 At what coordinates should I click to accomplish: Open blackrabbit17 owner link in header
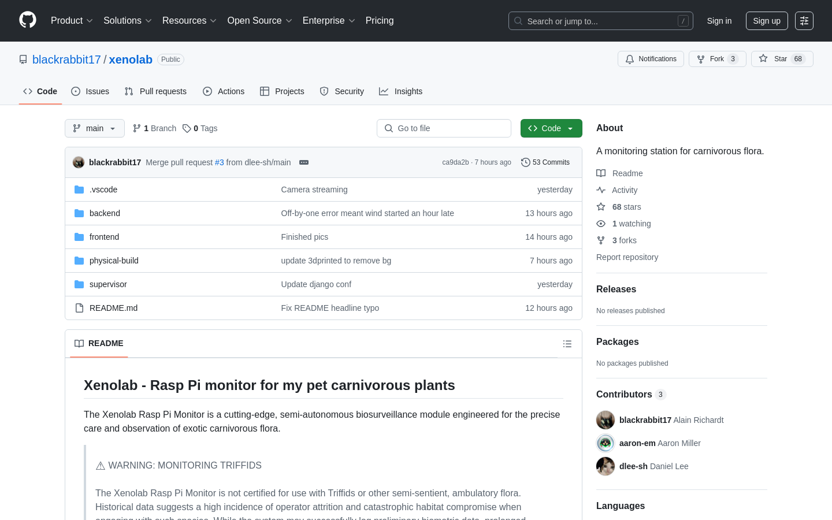[66, 60]
